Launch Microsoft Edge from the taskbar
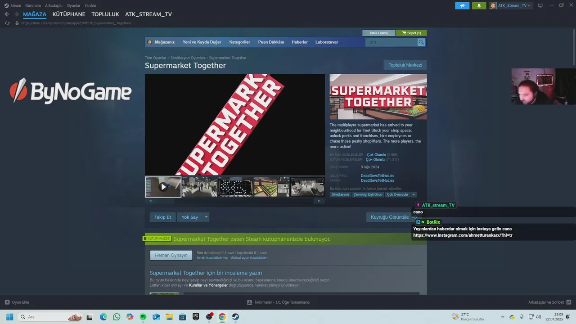This screenshot has width=576, height=324. (x=103, y=317)
